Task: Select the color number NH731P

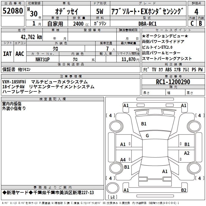Action: (x=42, y=59)
